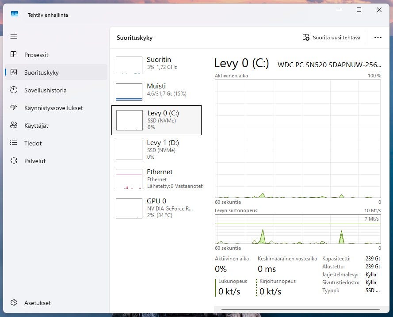
Task: Click the horizontal scrollbar at bottom
Action: click(x=301, y=309)
